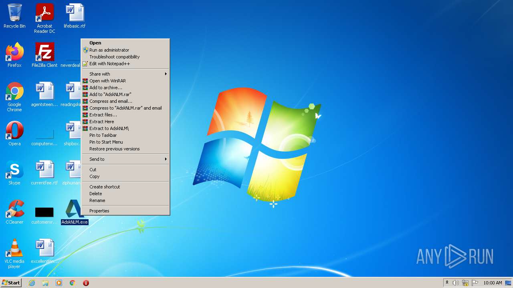Click the 10:00 AM taskbar clock
This screenshot has height=288, width=513.
[x=493, y=283]
